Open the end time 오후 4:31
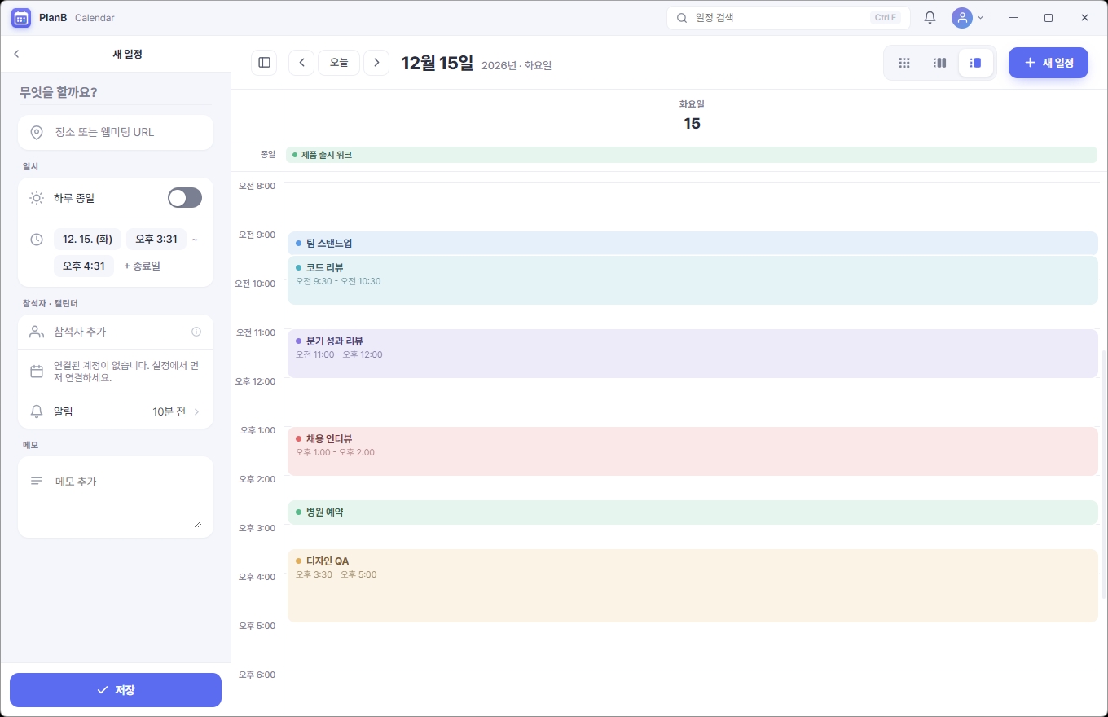Viewport: 1108px width, 717px height. (84, 266)
